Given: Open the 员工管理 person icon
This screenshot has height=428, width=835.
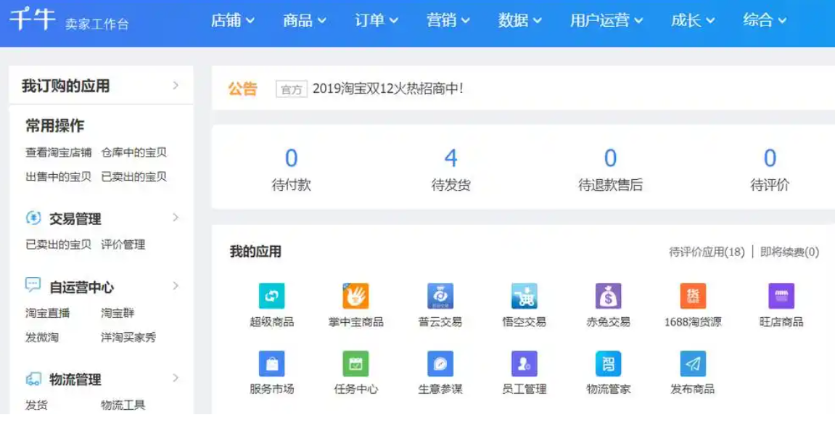Looking at the screenshot, I should [524, 364].
